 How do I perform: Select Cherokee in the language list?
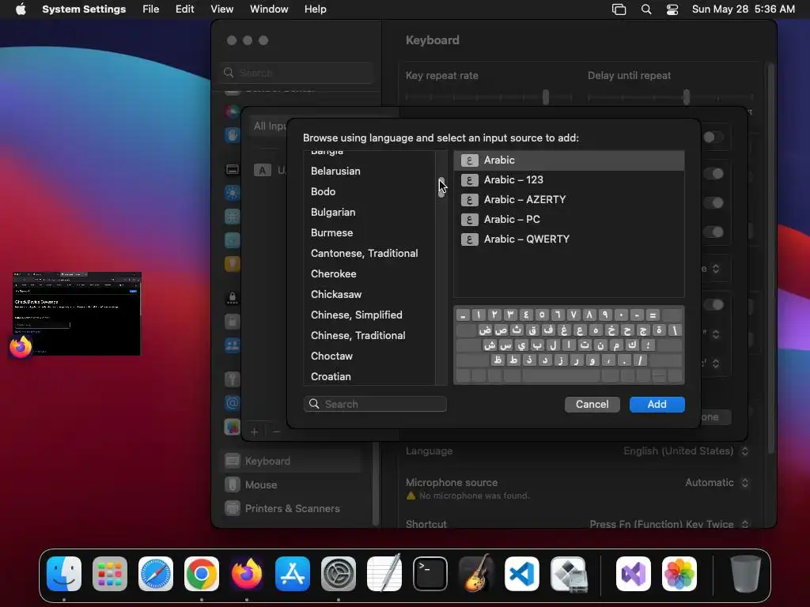point(369,274)
